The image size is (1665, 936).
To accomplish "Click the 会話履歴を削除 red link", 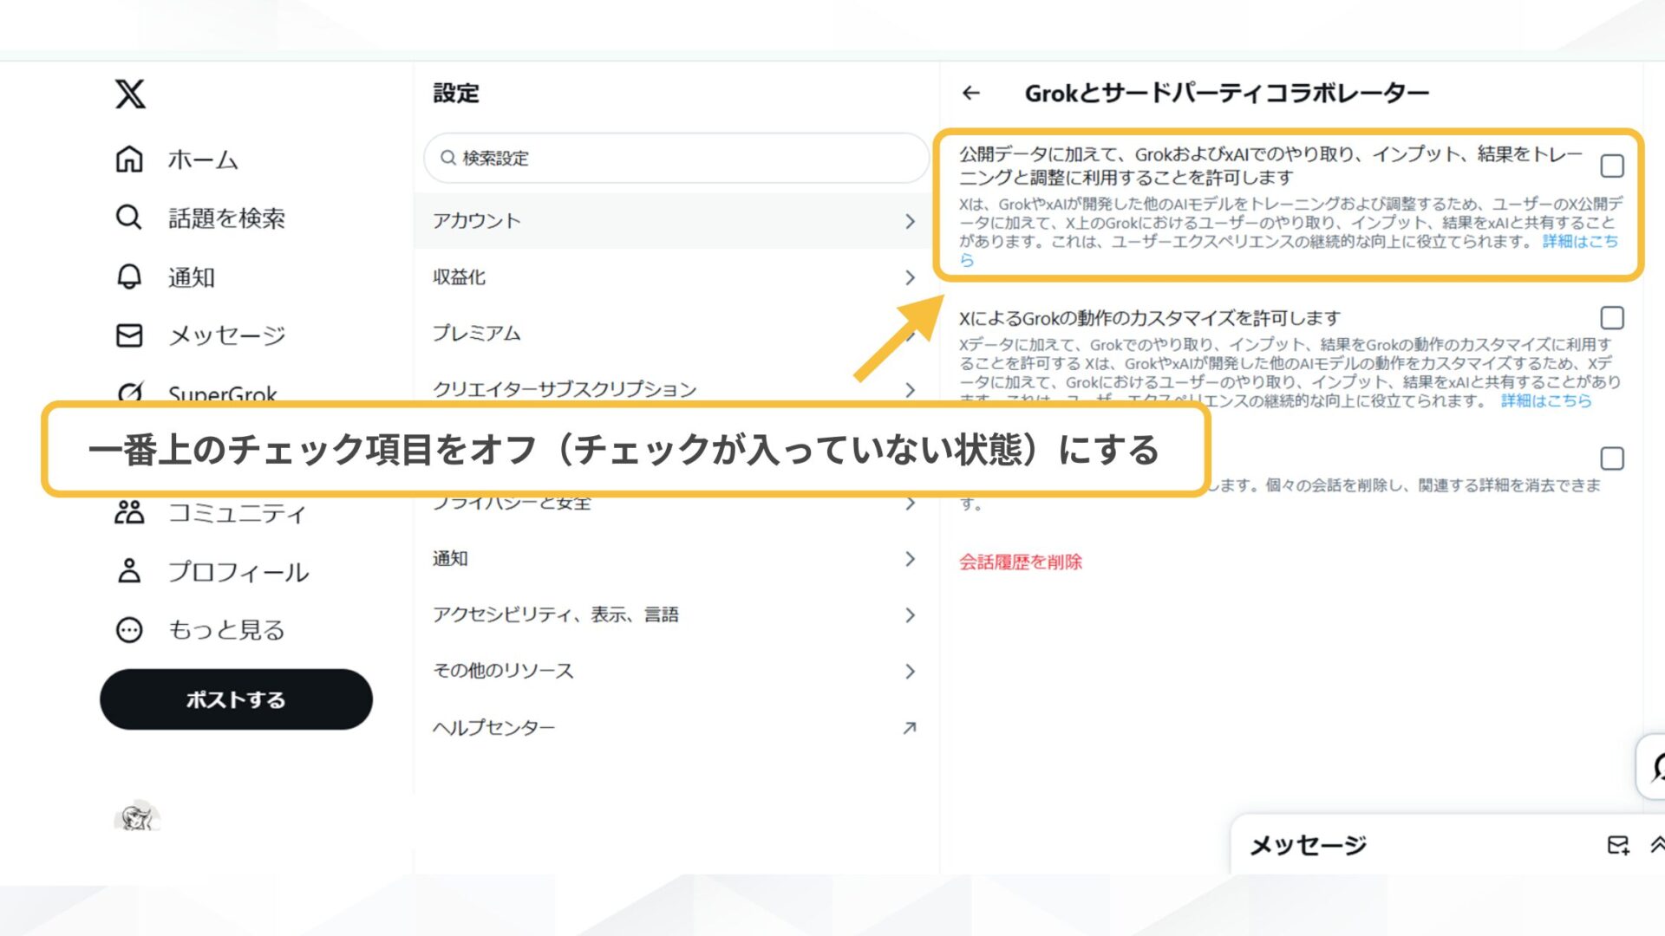I will (1020, 562).
